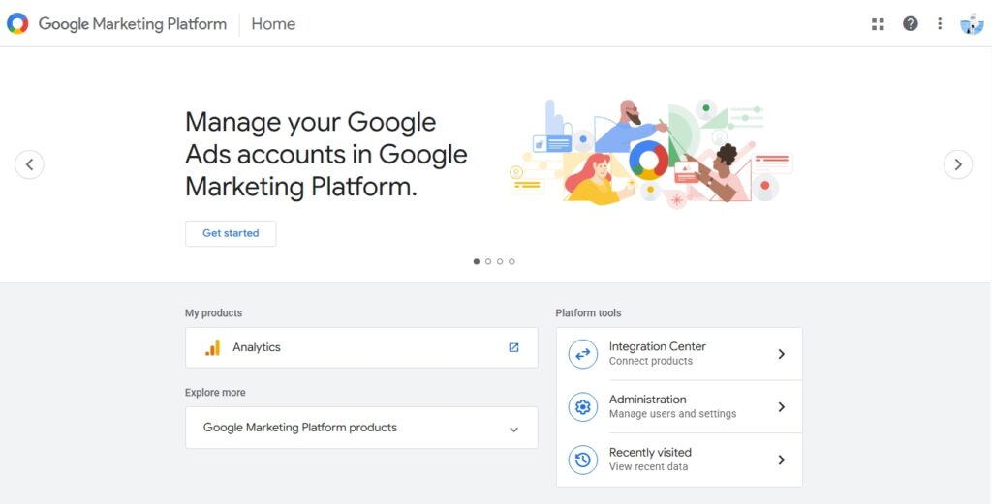The height and width of the screenshot is (504, 992).
Task: Click the Integration Center arrows icon
Action: [x=582, y=354]
